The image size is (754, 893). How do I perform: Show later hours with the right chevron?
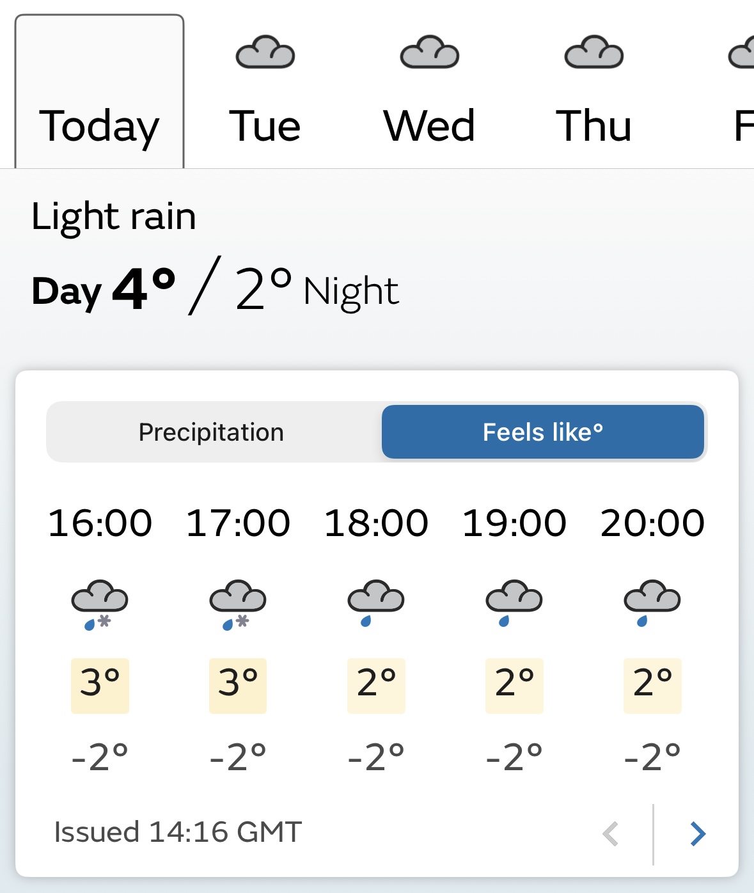[698, 834]
